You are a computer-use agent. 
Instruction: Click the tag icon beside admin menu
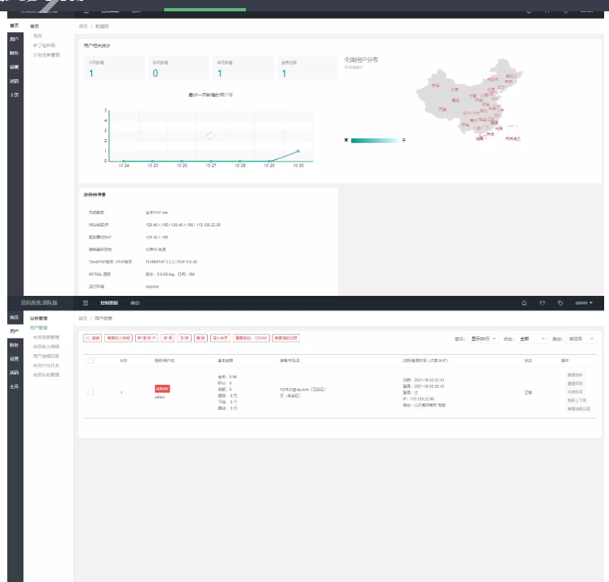(560, 303)
